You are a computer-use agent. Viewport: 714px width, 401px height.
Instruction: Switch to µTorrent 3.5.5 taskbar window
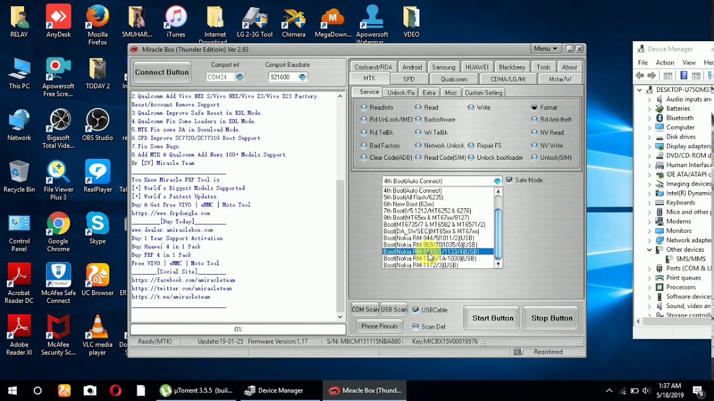(x=195, y=390)
